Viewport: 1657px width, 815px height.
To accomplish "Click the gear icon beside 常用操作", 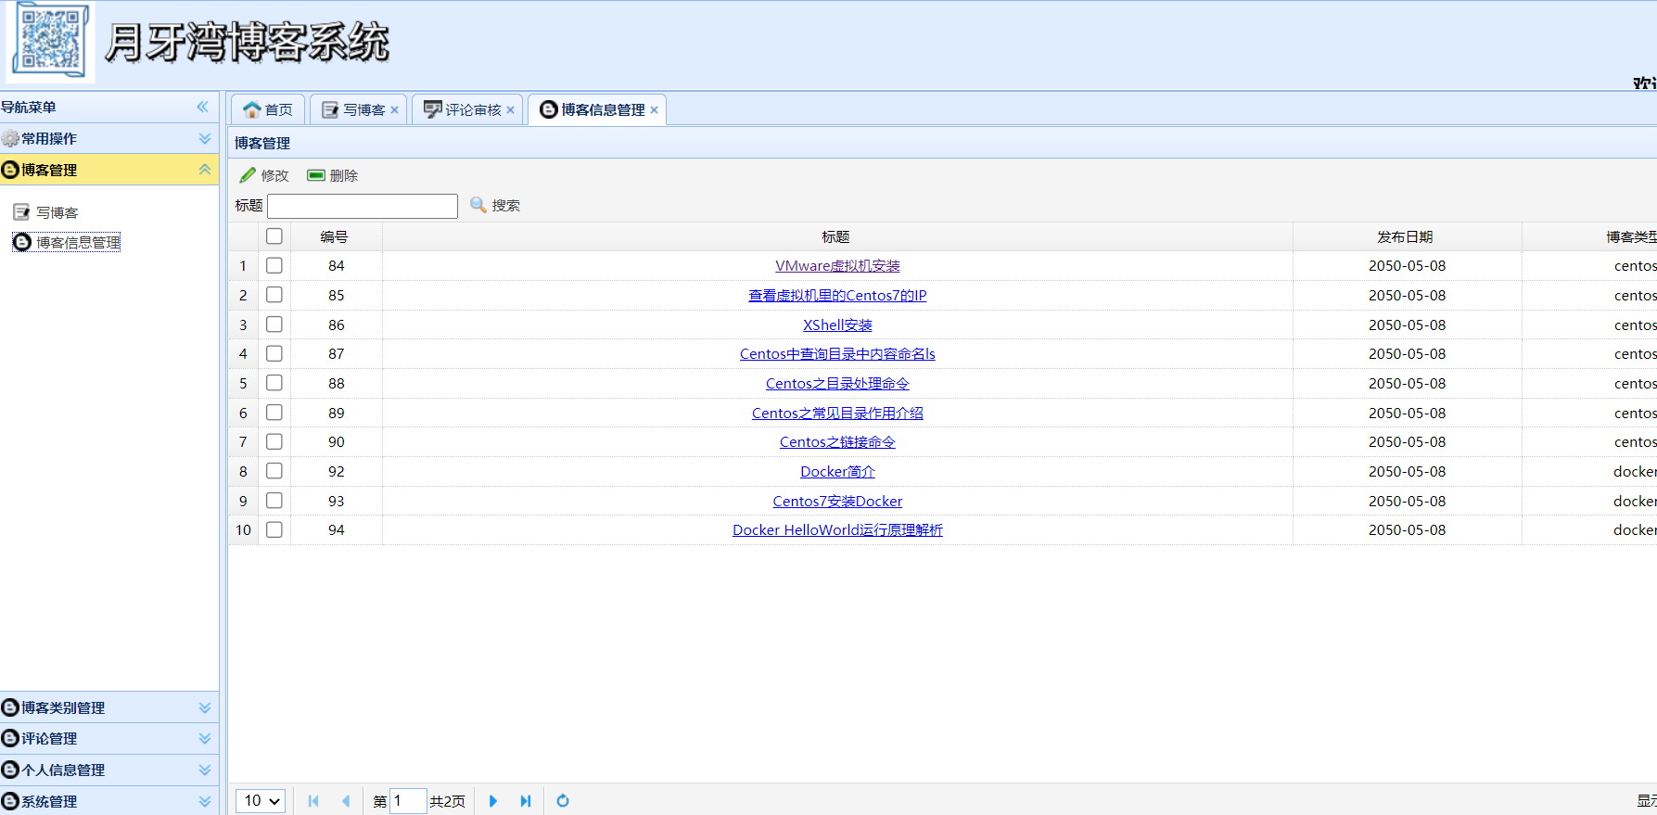I will click(x=10, y=138).
